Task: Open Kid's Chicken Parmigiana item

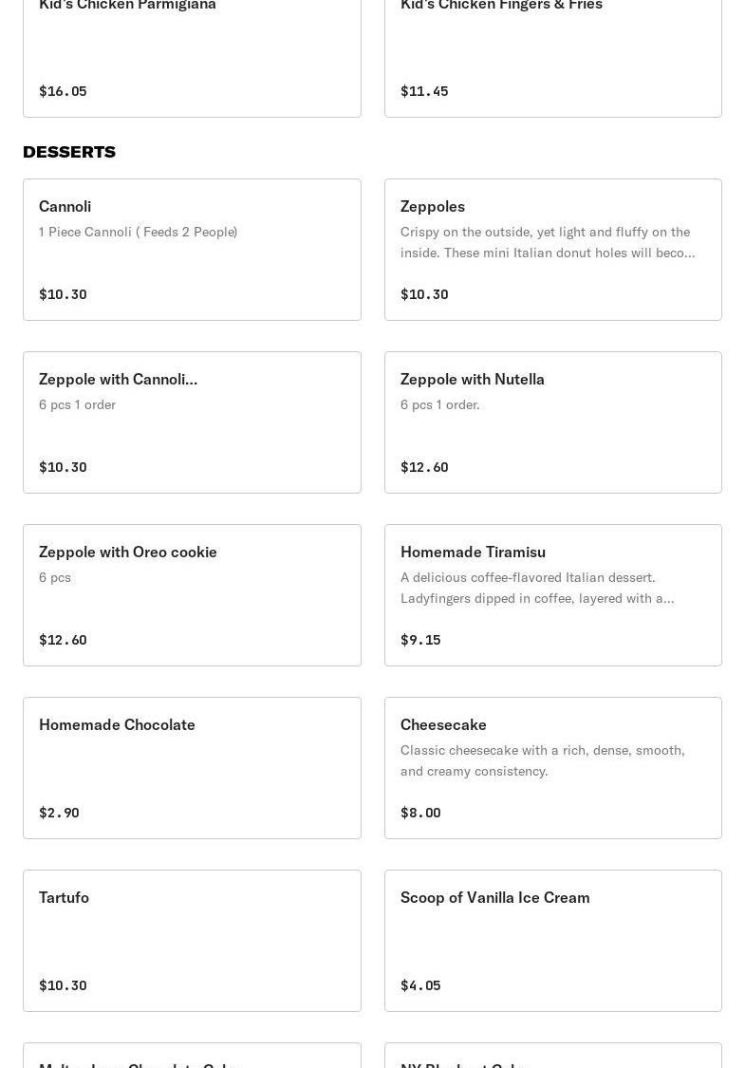Action: click(127, 6)
